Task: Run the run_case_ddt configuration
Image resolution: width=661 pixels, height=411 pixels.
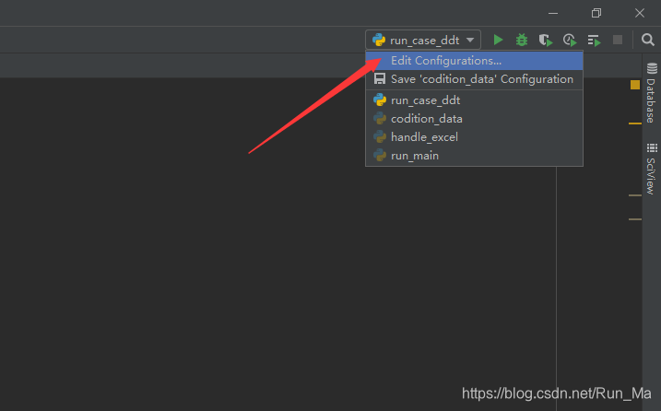Action: [x=498, y=40]
